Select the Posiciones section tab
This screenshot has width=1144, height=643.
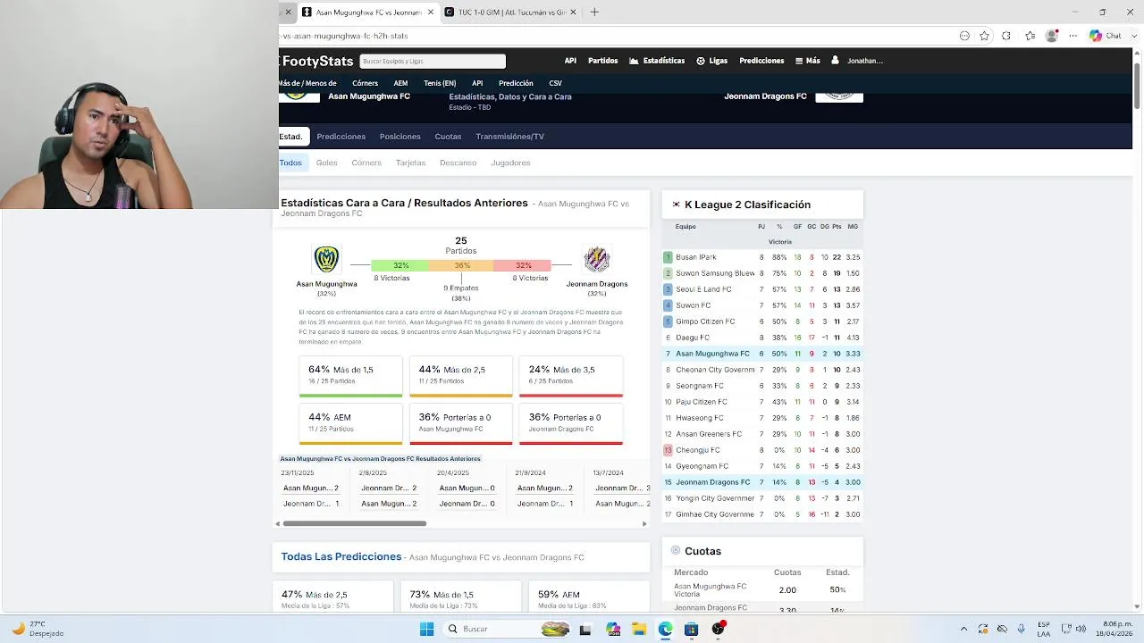pos(400,137)
